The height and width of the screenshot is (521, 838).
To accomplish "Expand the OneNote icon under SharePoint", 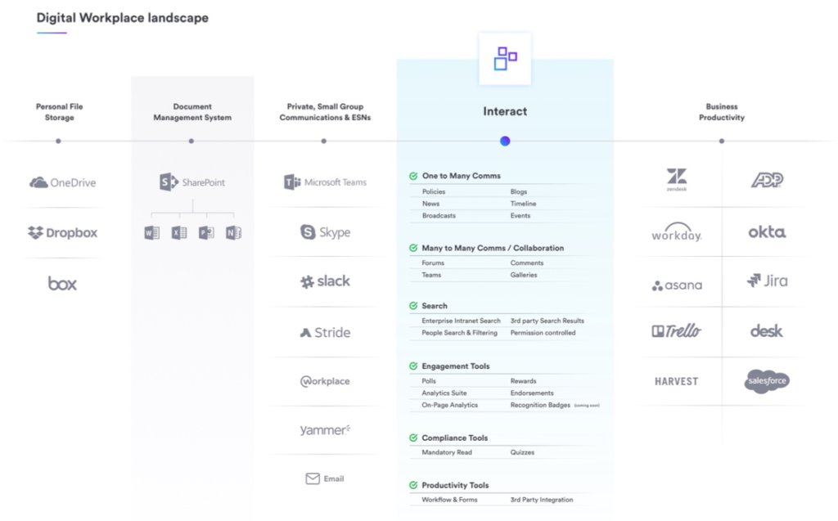I will click(234, 232).
